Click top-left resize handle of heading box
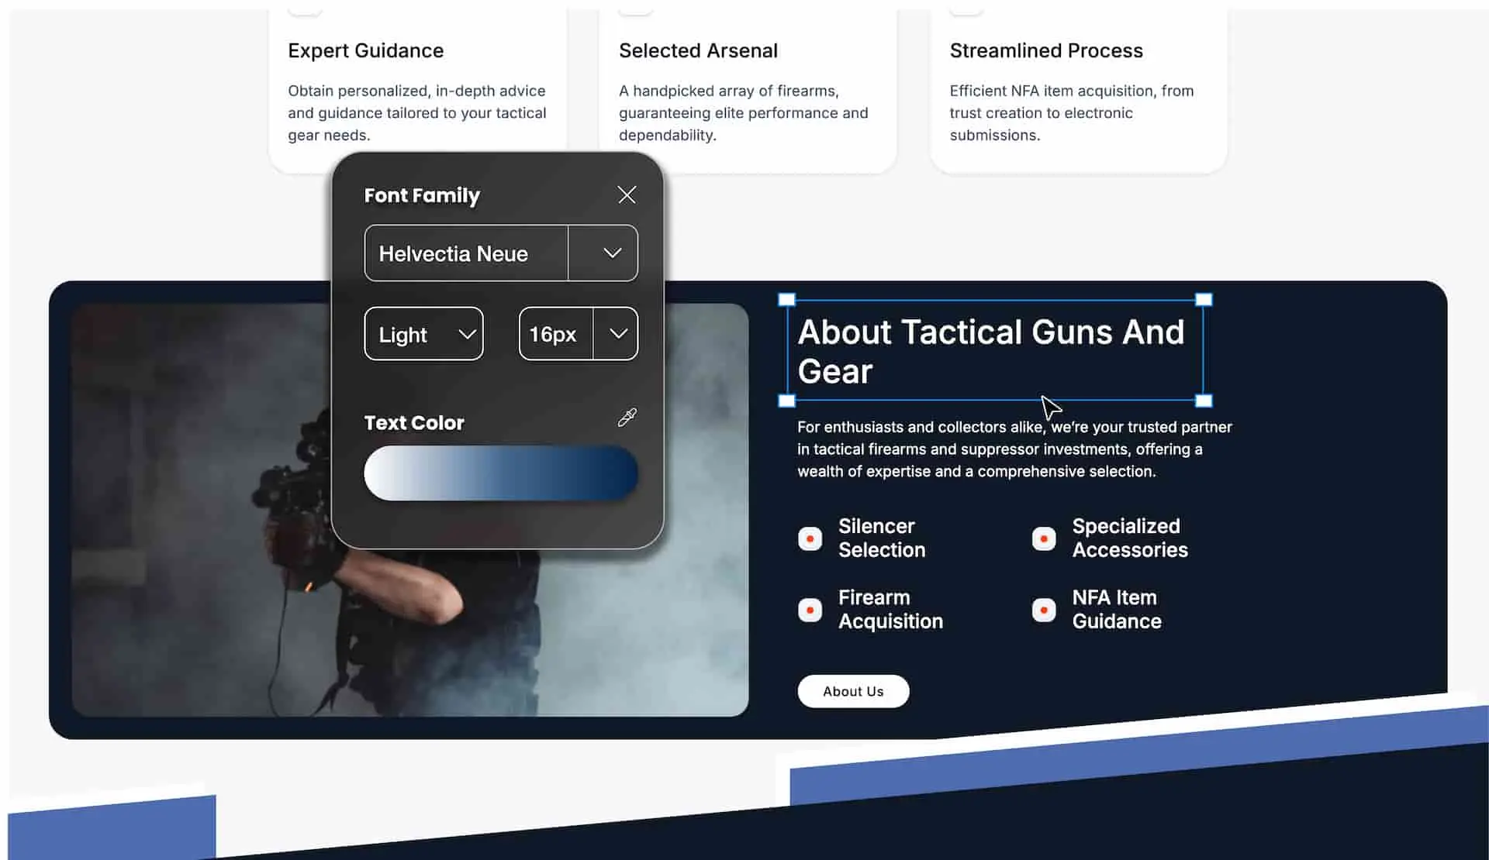Viewport: 1489px width, 860px height. pos(786,300)
